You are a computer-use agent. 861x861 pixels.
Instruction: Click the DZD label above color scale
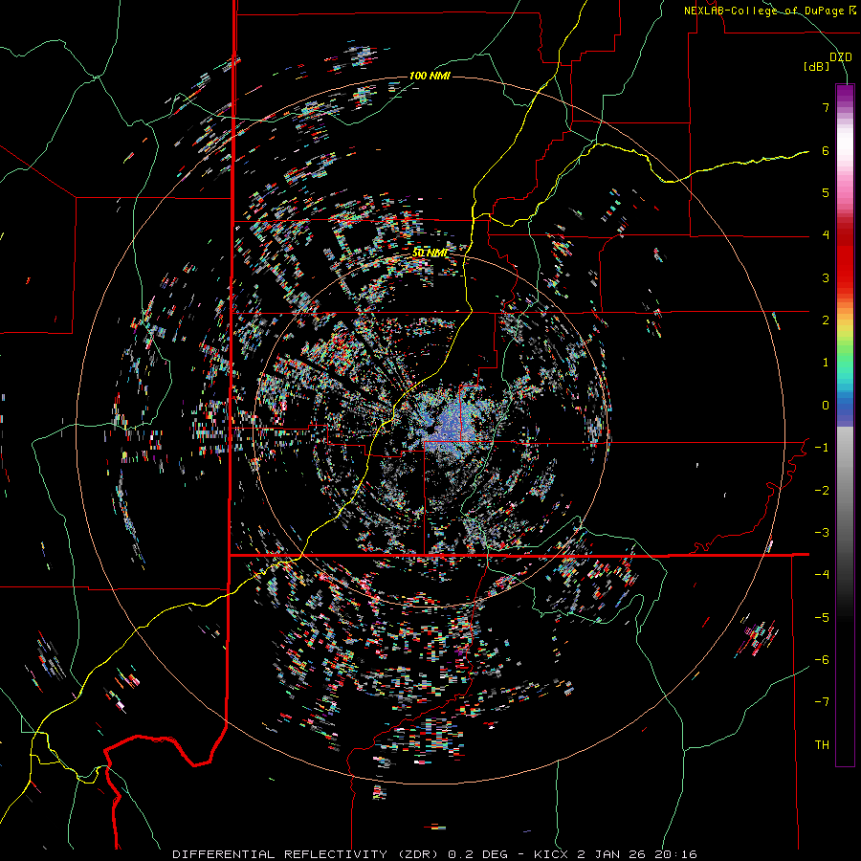(841, 57)
